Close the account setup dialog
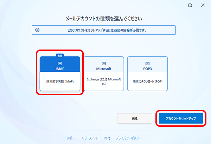 coord(203,5)
